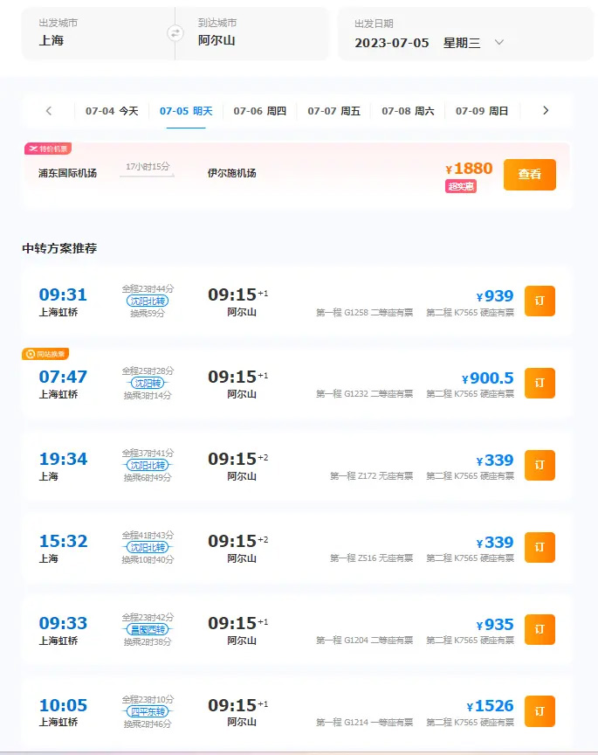Book the ¥1526 四平东转 option

[x=539, y=710]
